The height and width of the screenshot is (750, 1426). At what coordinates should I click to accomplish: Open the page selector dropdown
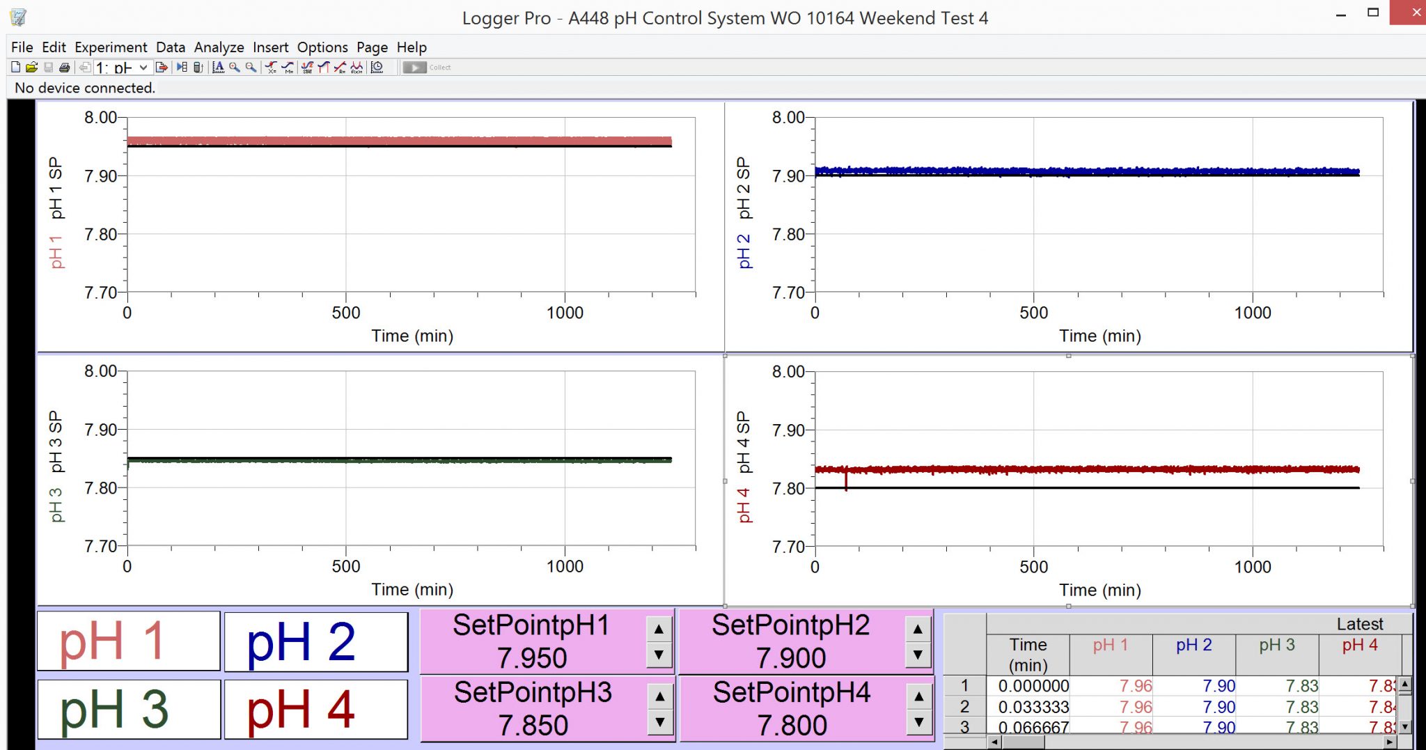coord(143,68)
